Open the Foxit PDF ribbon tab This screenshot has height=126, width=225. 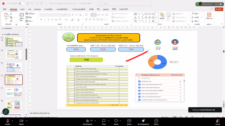pyautogui.click(x=124, y=9)
